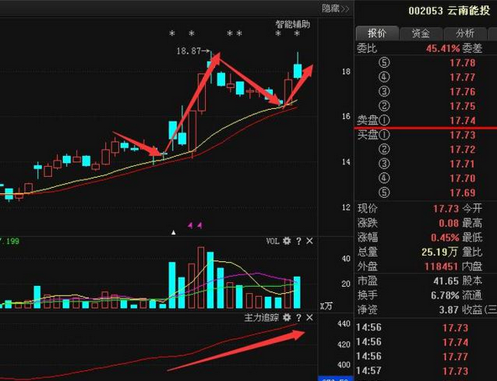Click the first asterisk marker above chart
497x381 pixels.
tap(172, 34)
